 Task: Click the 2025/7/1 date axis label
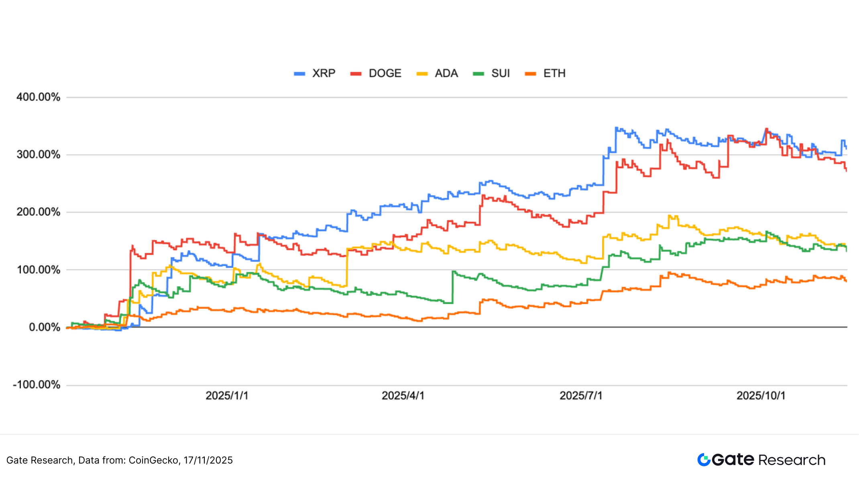(x=581, y=396)
